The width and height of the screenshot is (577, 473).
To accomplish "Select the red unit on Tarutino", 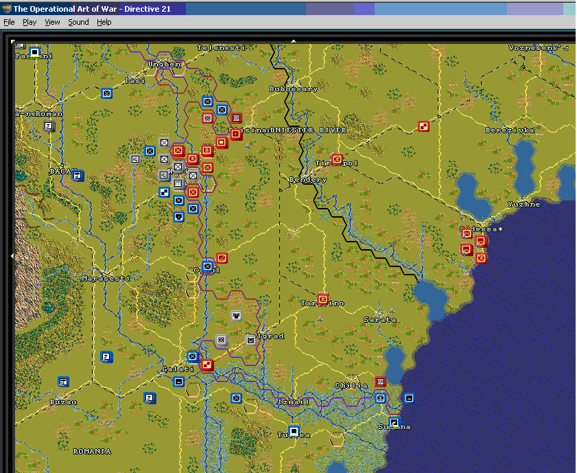I will point(322,299).
